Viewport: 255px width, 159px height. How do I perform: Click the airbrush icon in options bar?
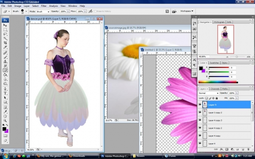[x=91, y=11]
